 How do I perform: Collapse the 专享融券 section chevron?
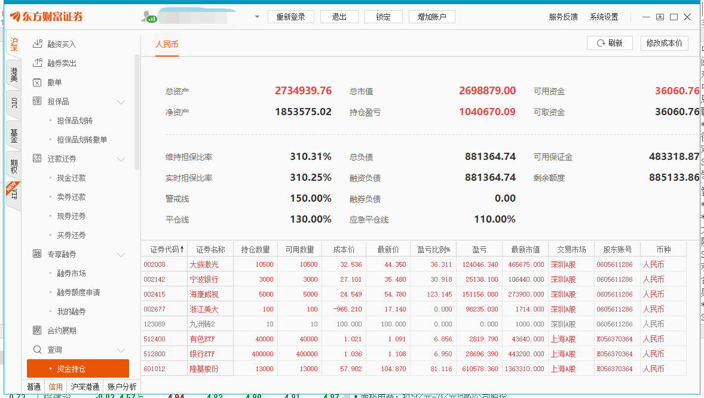pyautogui.click(x=121, y=255)
